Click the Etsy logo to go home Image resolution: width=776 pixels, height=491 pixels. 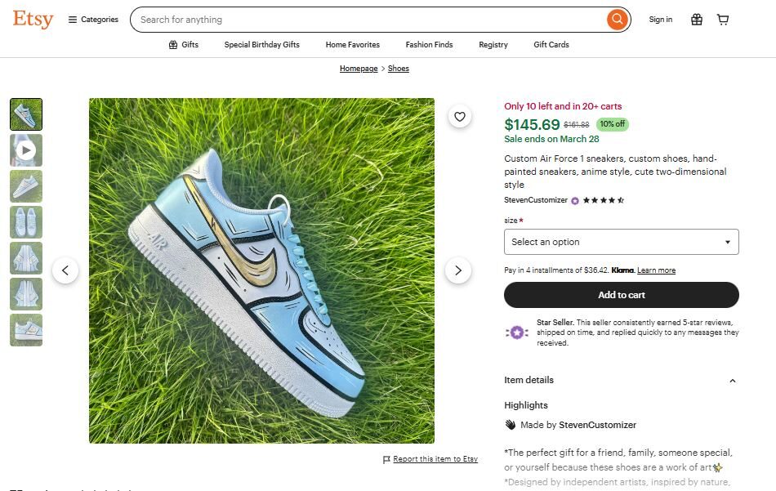tap(32, 19)
